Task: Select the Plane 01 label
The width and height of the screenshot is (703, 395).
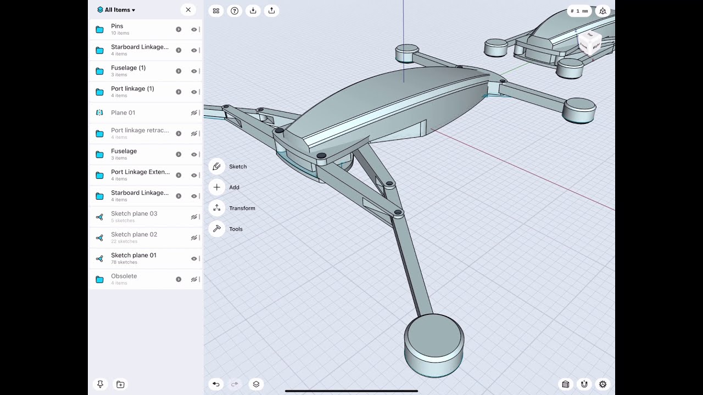Action: (123, 112)
